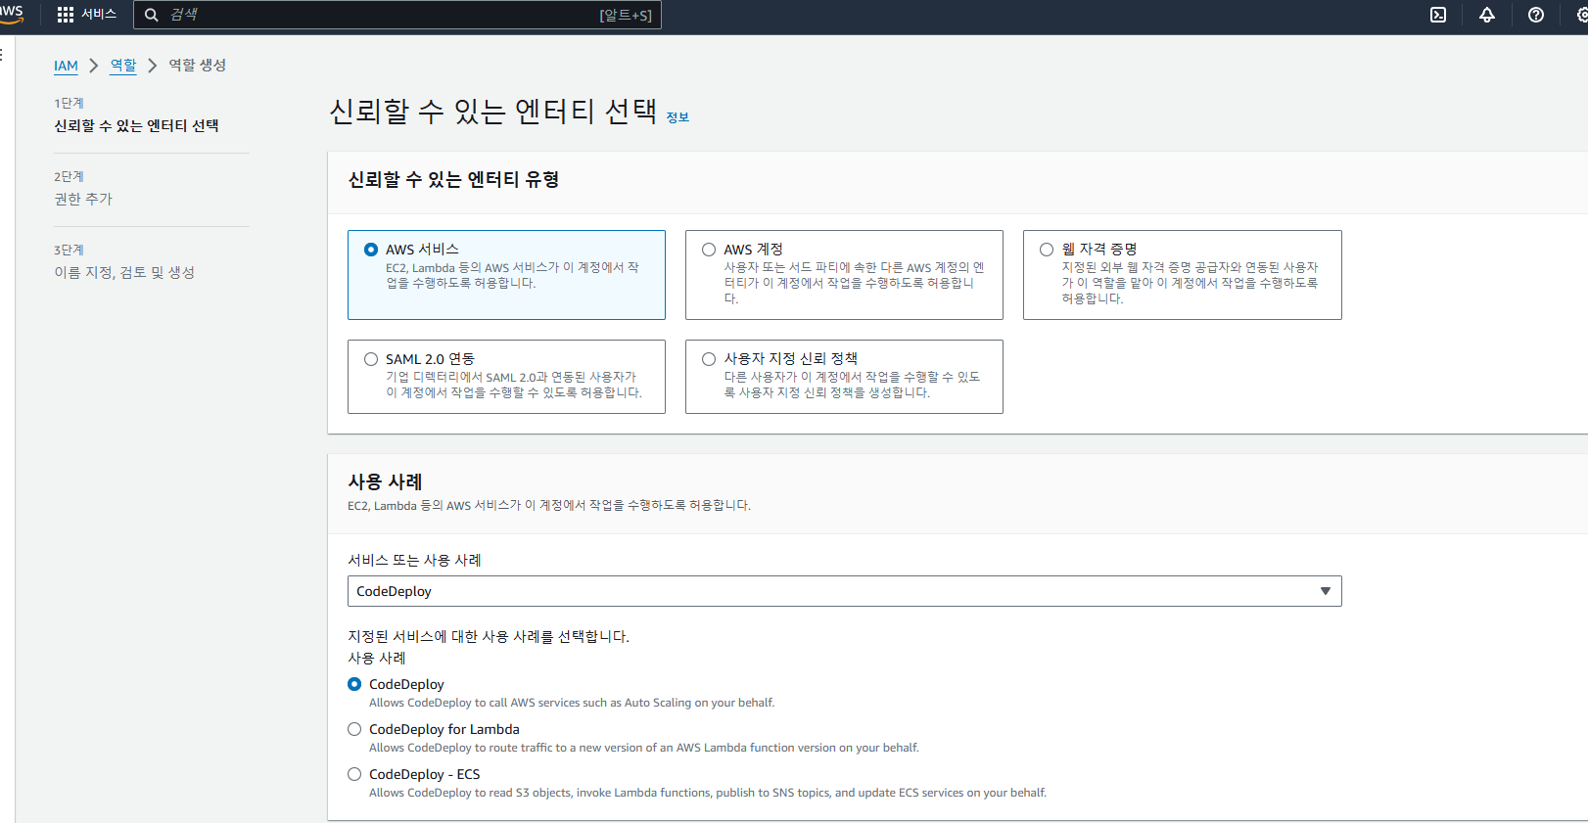
Task: Open the settings gear icon
Action: (x=1582, y=15)
